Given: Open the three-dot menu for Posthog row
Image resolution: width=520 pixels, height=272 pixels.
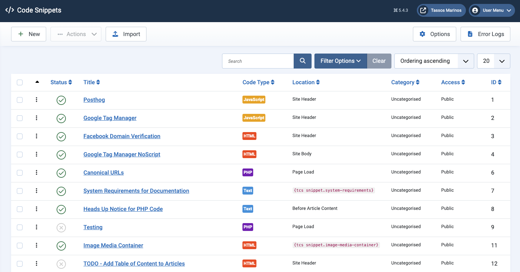Looking at the screenshot, I should (37, 100).
